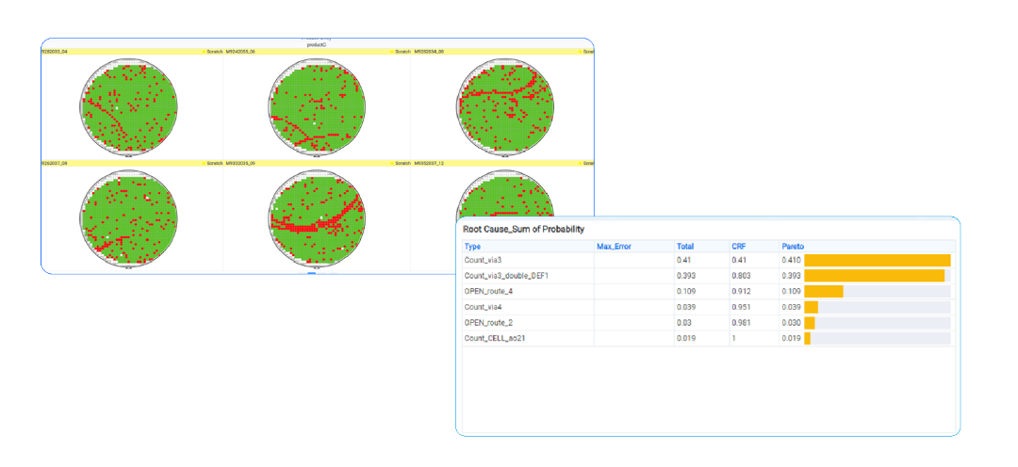This screenshot has width=1018, height=467.
Task: Click the Pareto bar for Count_CELL_ao21
Action: point(807,339)
